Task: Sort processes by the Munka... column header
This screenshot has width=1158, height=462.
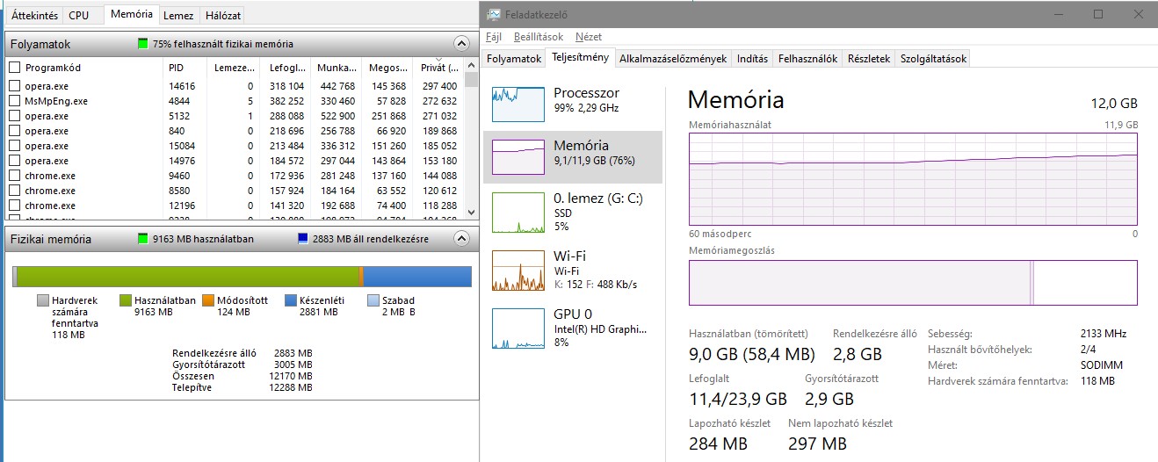Action: [x=336, y=67]
